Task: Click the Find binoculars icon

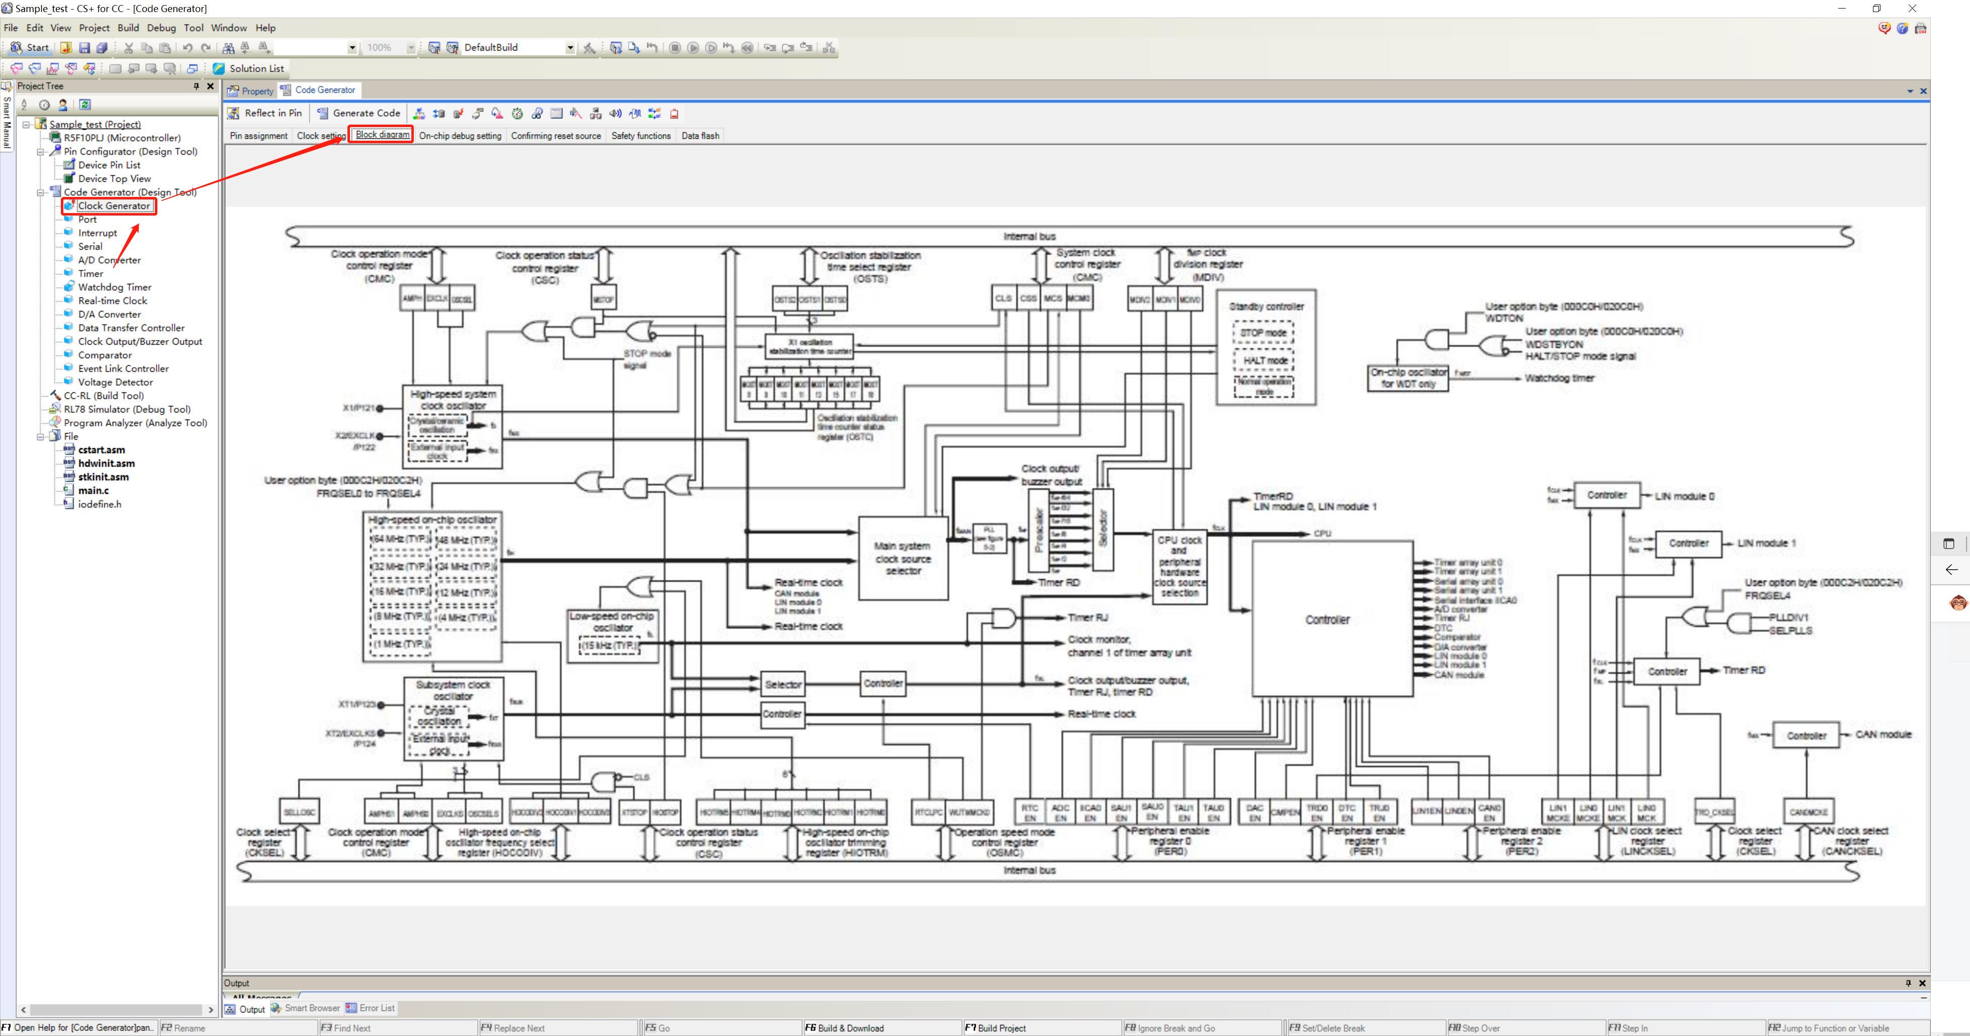Action: point(229,47)
